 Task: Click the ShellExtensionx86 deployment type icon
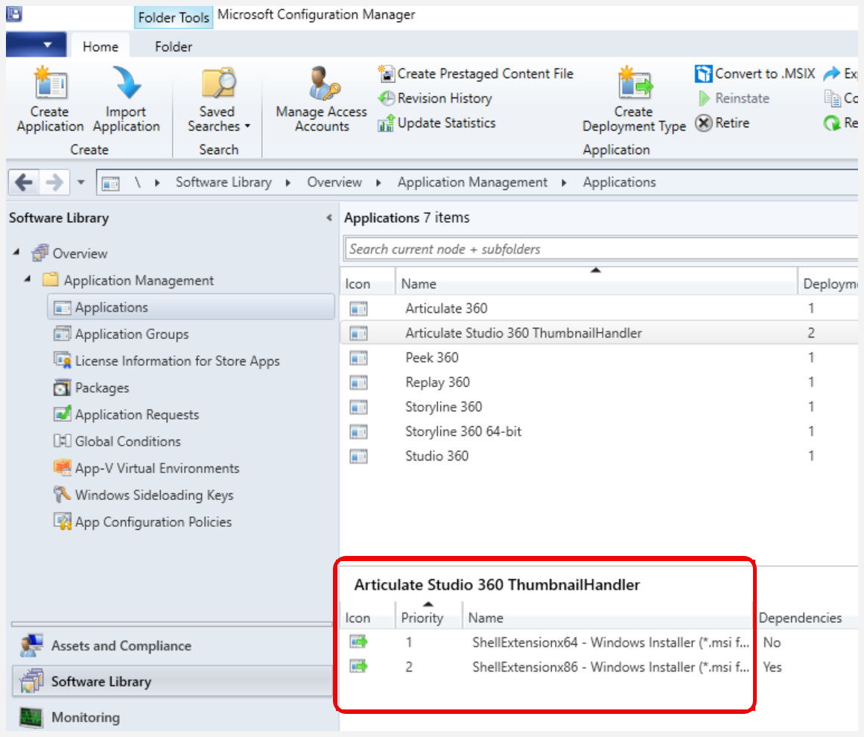click(359, 667)
